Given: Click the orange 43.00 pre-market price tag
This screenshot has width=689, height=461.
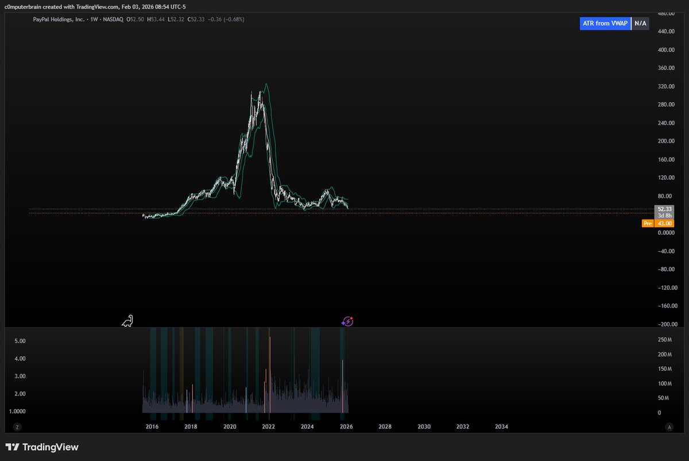Looking at the screenshot, I should coord(664,223).
